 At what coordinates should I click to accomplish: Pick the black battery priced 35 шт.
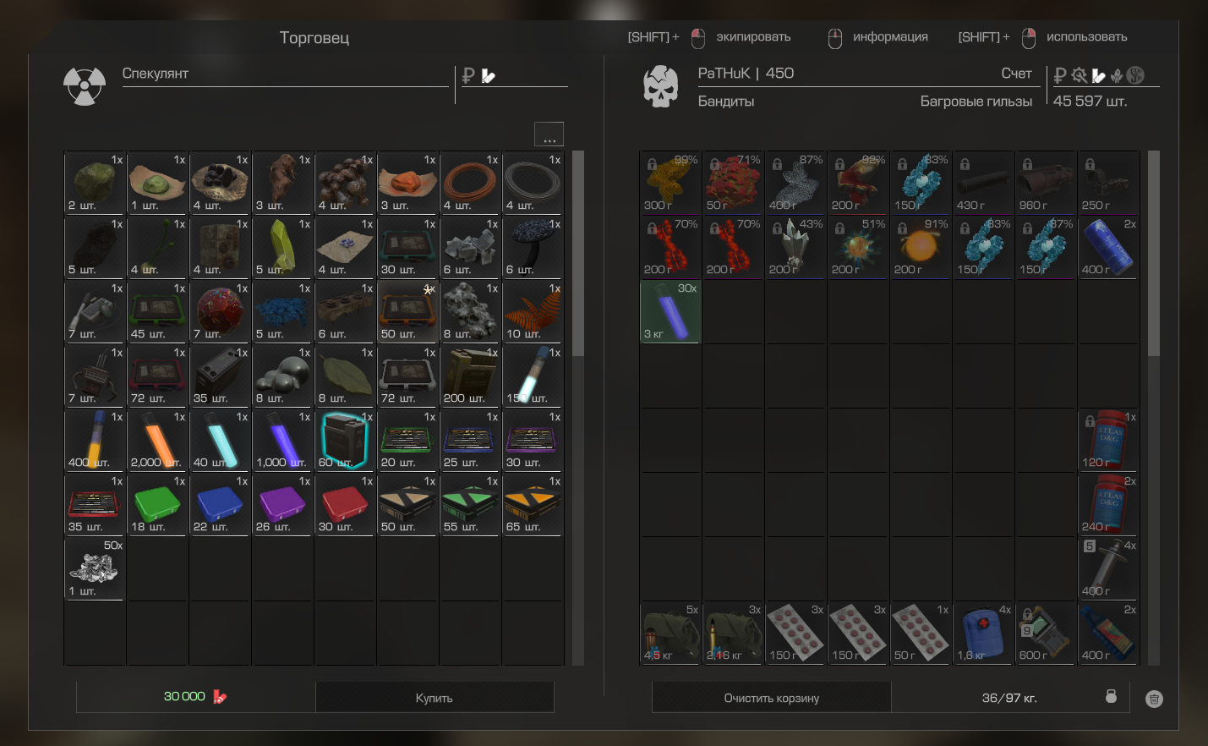pyautogui.click(x=220, y=376)
